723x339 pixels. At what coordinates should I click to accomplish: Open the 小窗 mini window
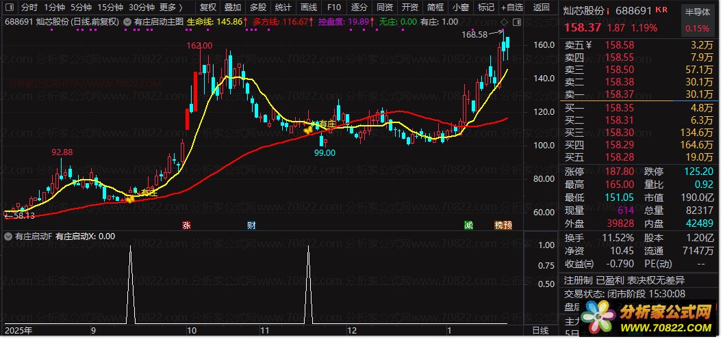pos(461,8)
